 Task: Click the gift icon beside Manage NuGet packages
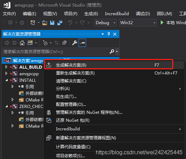(x=49, y=112)
